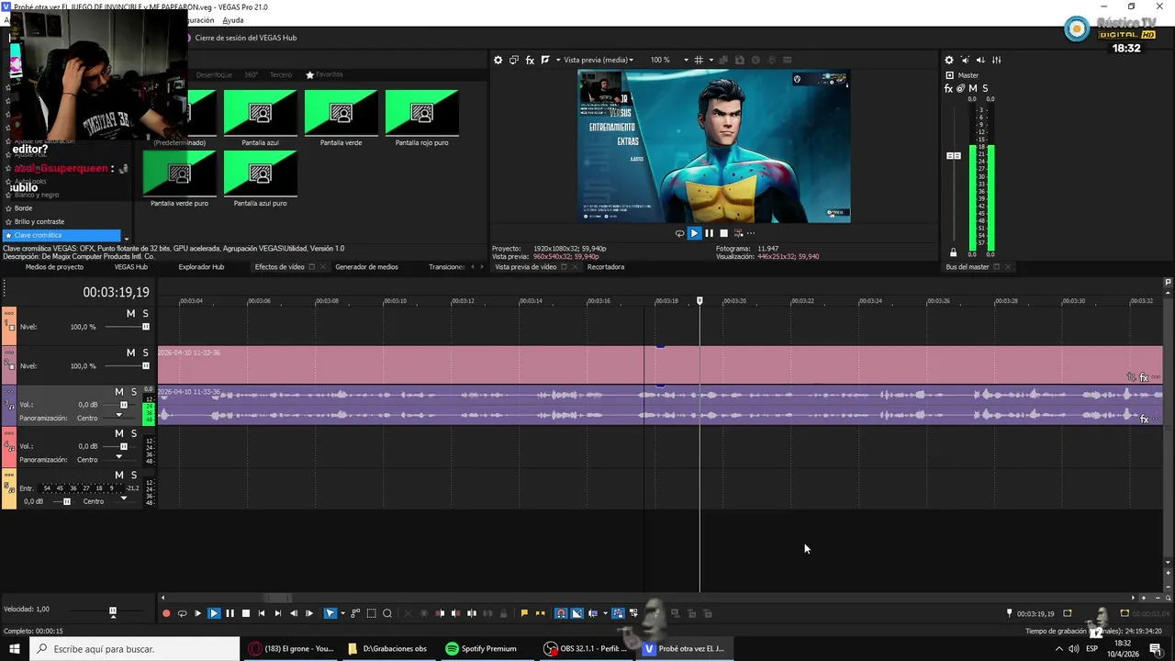Select Brillo y contraste in effects list

(39, 221)
